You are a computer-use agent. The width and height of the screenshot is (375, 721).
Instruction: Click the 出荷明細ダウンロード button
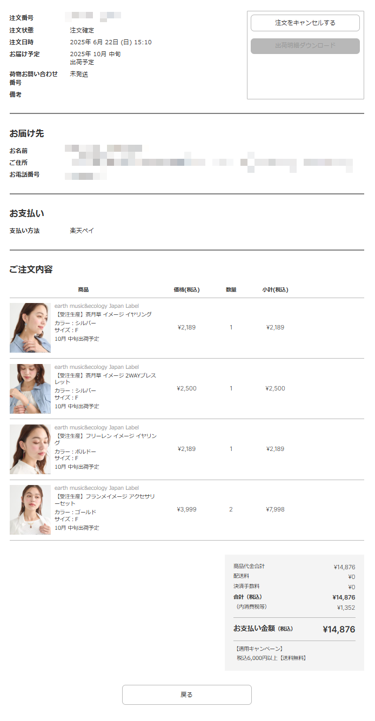click(305, 46)
